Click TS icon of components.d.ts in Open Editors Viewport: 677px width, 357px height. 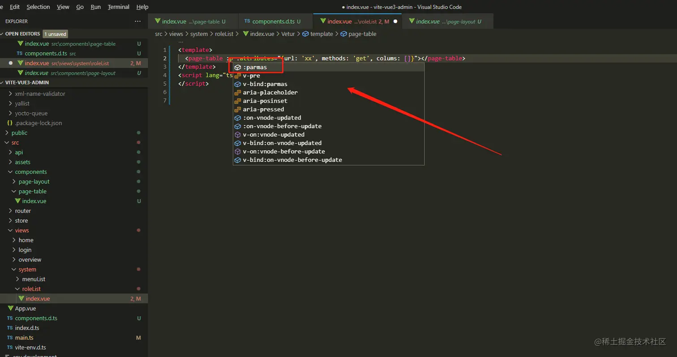20,54
